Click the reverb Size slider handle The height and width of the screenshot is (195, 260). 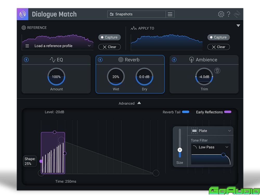pyautogui.click(x=180, y=150)
